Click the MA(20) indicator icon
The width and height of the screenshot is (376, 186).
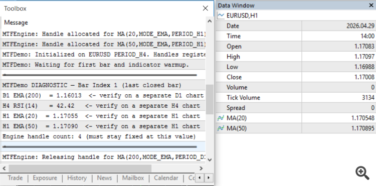click(x=221, y=118)
